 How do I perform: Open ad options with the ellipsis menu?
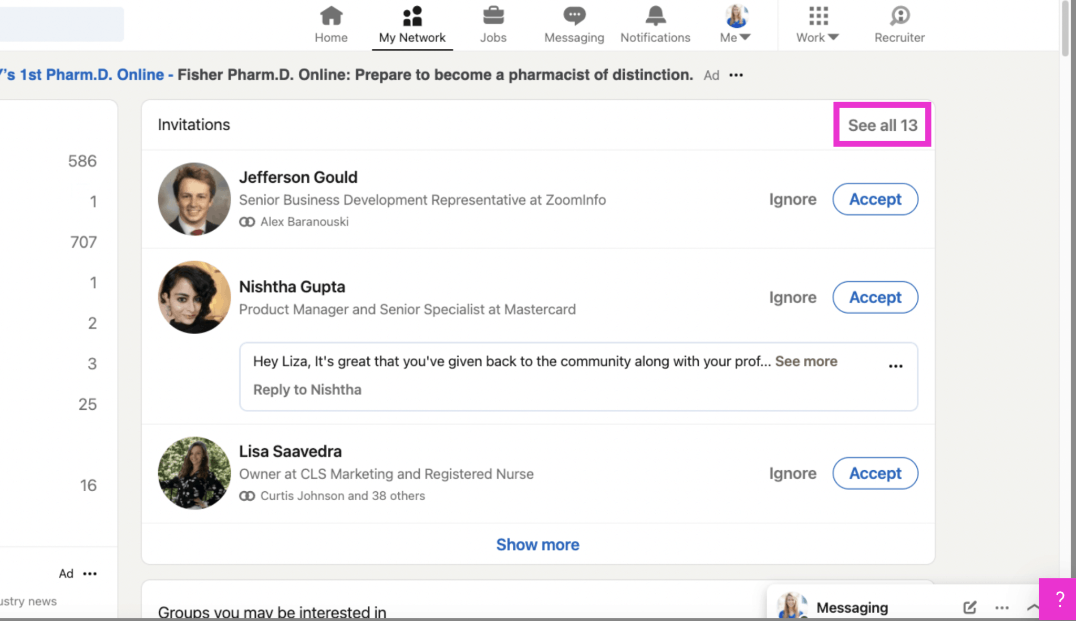tap(736, 75)
